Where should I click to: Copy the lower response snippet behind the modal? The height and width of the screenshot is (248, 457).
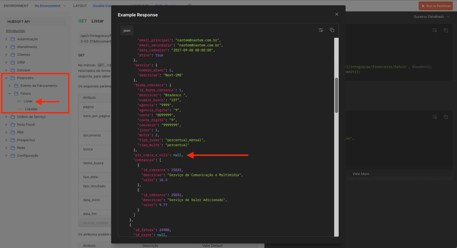[x=446, y=117]
